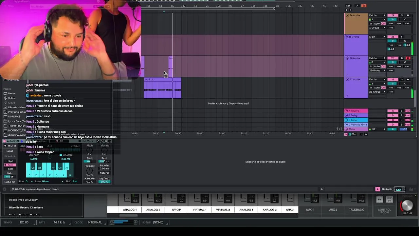The width and height of the screenshot is (419, 236).
Task: Click the Set locator button
Action: pyautogui.click(x=348, y=6)
